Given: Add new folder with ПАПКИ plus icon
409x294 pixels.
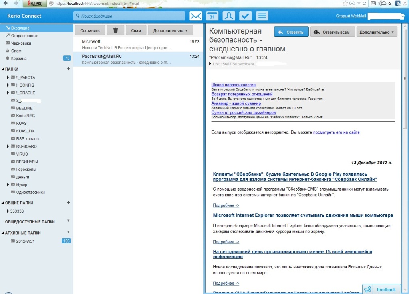Looking at the screenshot, I should (x=68, y=69).
